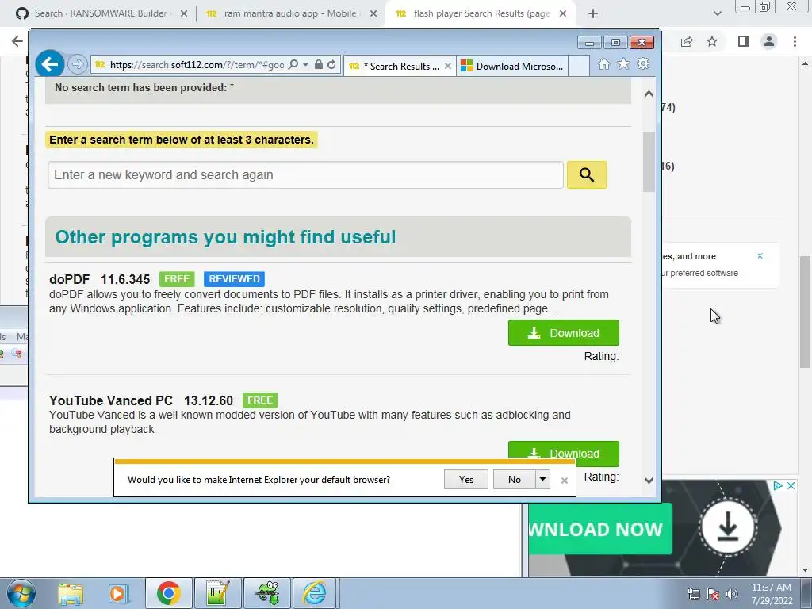
Task: Close the 'and more' ad with blue X
Action: [x=760, y=256]
